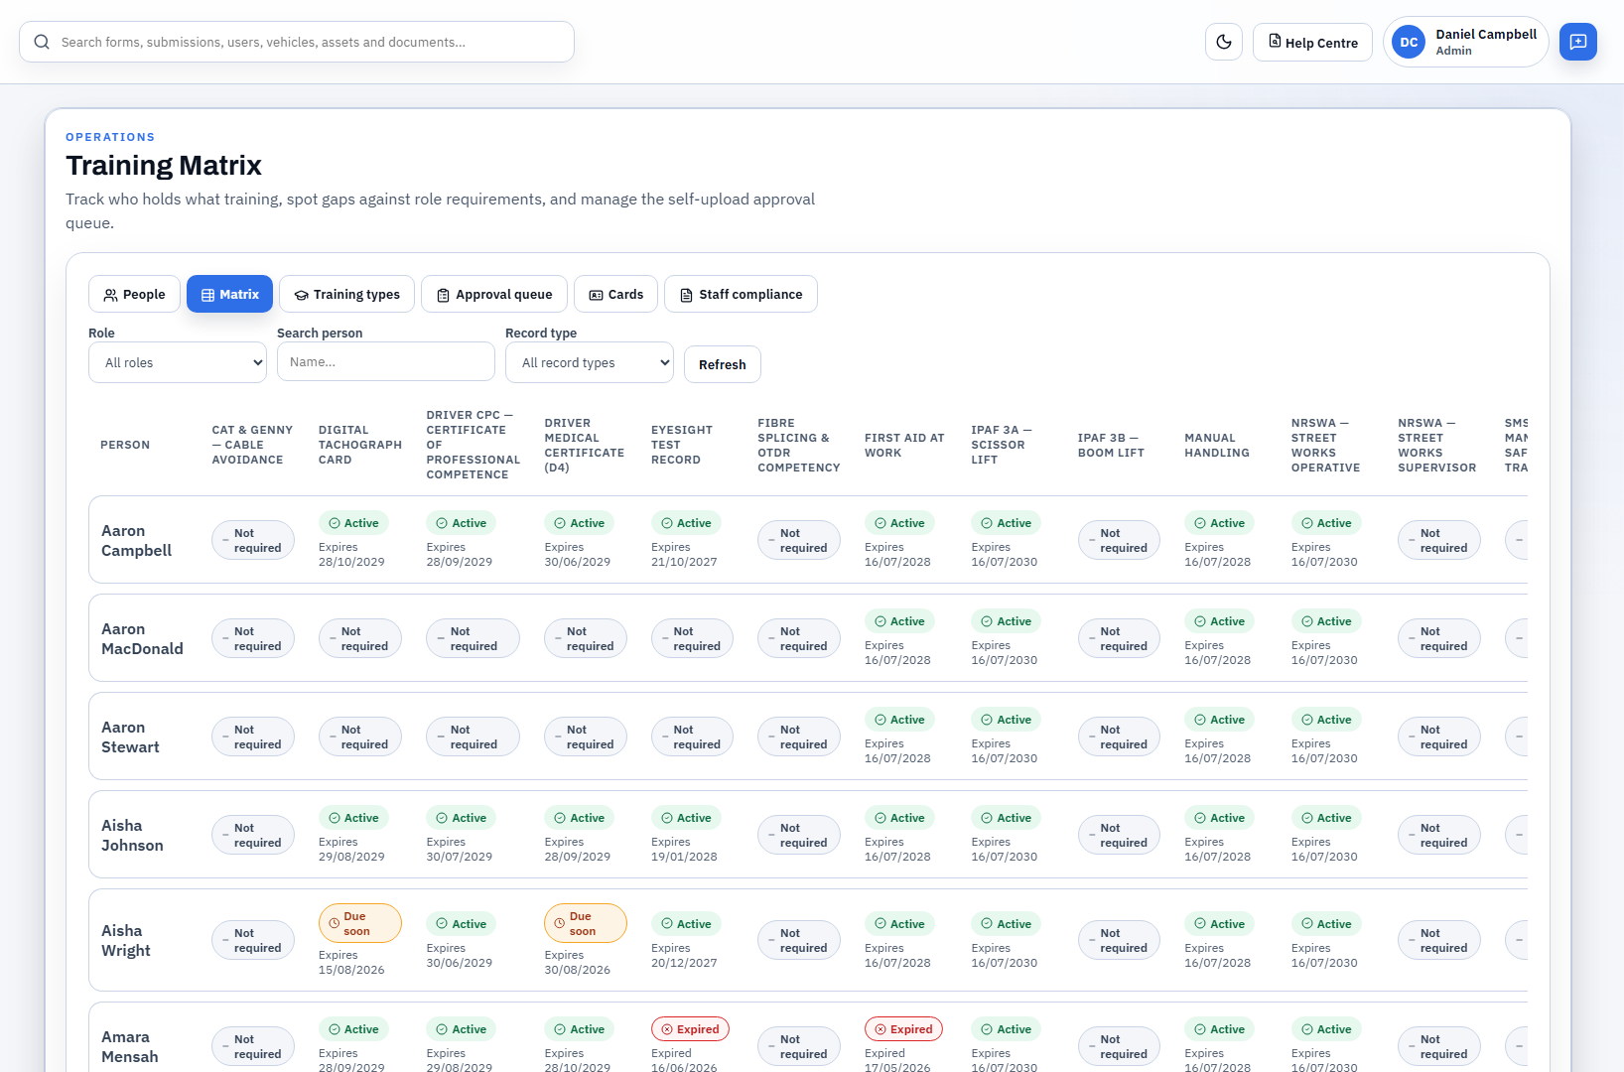Viewport: 1624px width, 1072px height.
Task: Click Aisha Wright's Digital Tachograph Due soon badge
Action: coord(360,923)
